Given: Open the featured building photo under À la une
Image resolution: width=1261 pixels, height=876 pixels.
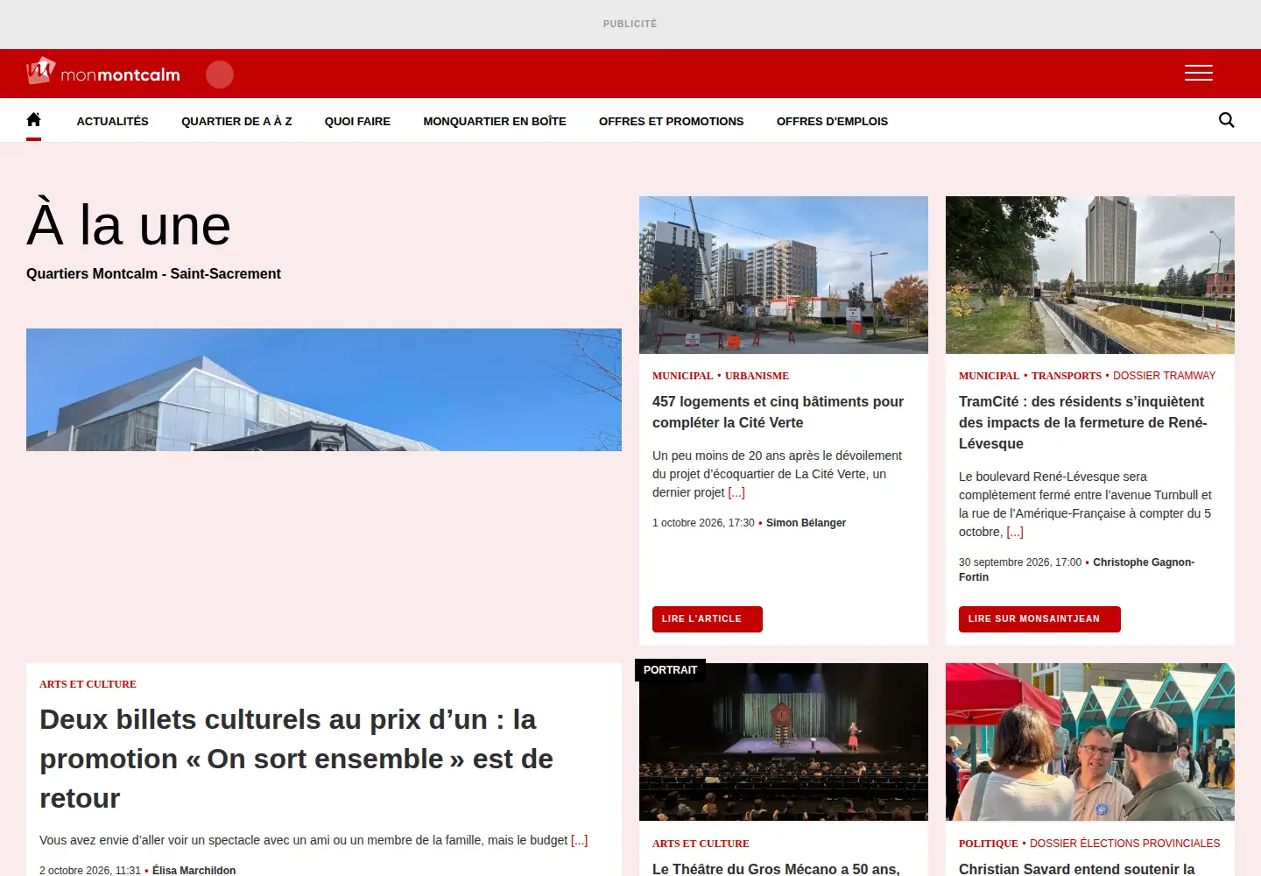Looking at the screenshot, I should point(324,390).
